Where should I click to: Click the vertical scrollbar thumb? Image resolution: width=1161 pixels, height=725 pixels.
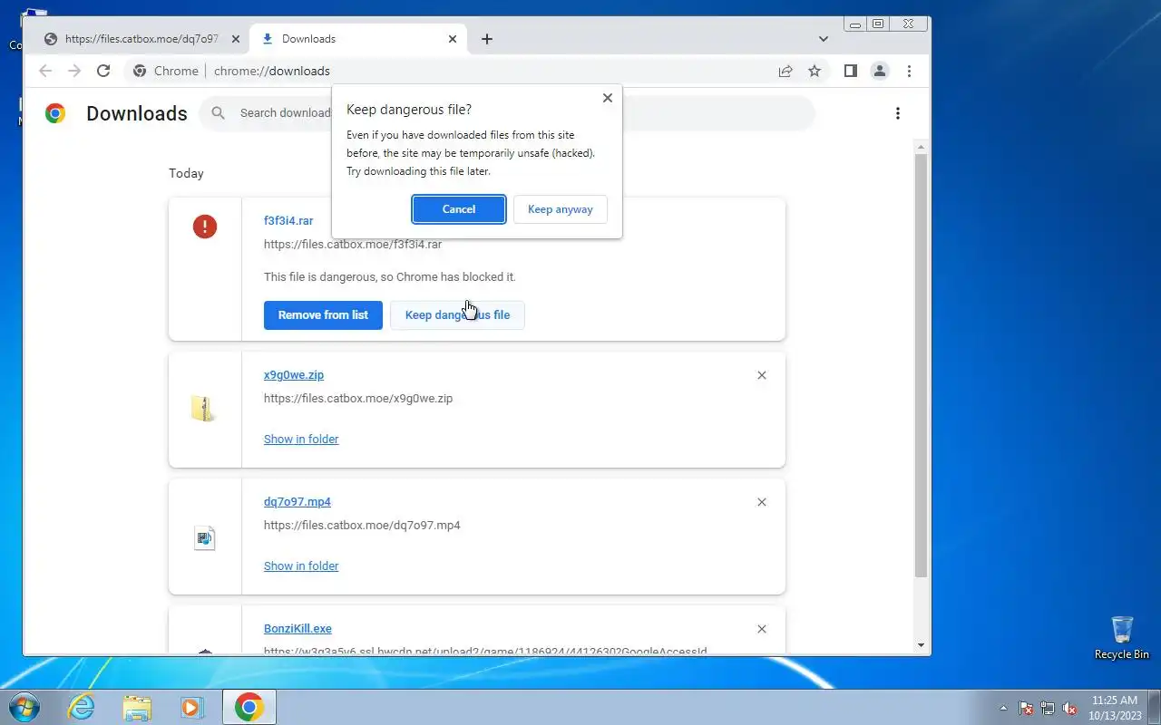coord(922,365)
